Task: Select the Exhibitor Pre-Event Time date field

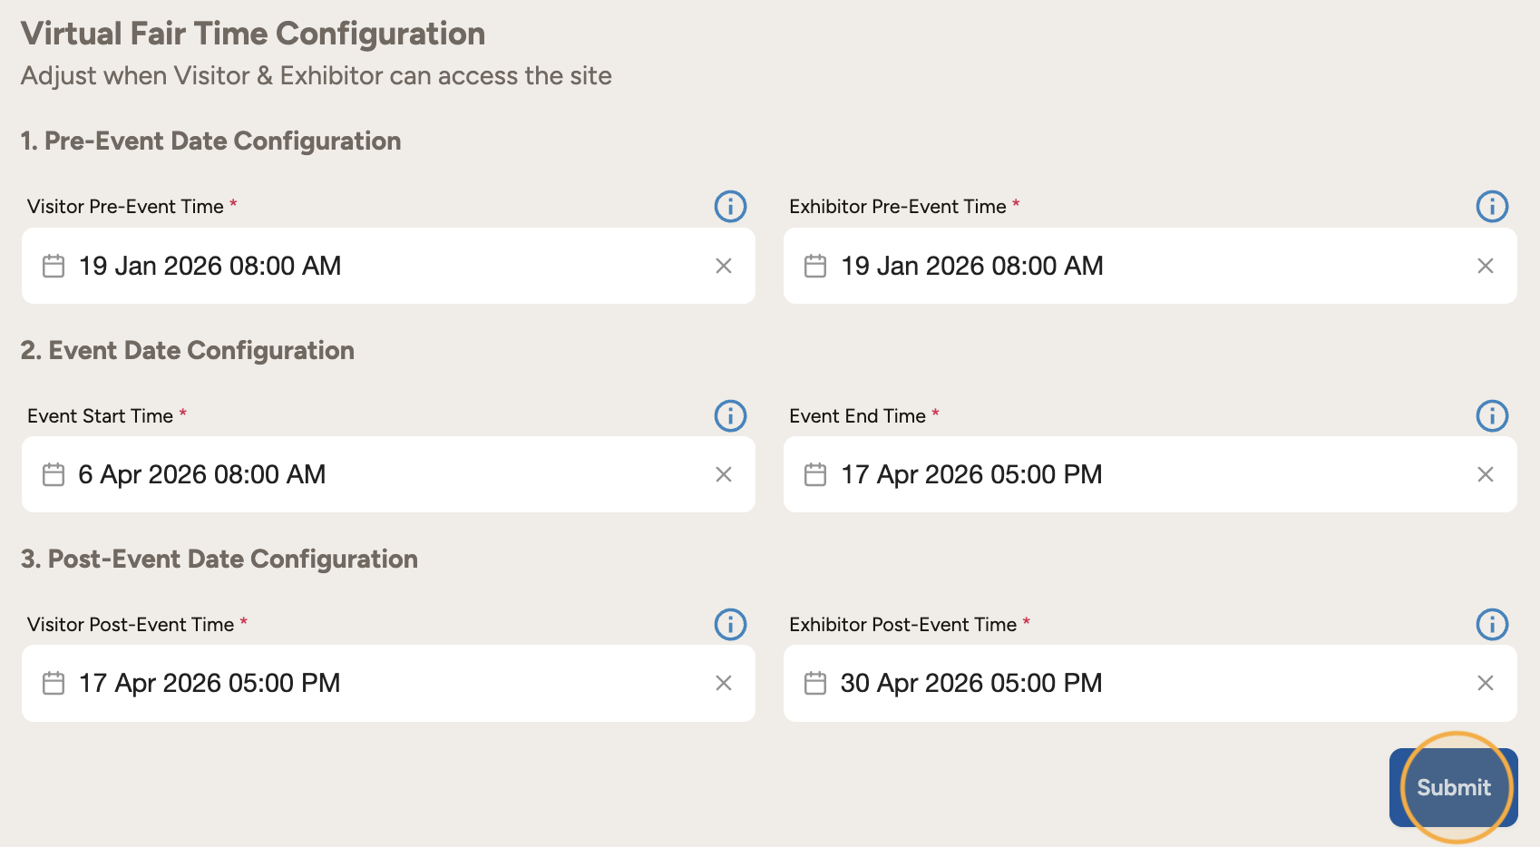Action: click(1125, 266)
